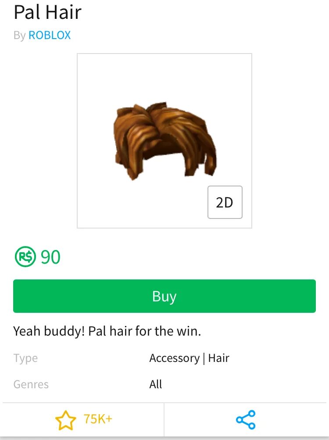
Task: Click the gray "By" text before ROBLOX
Action: pyautogui.click(x=20, y=36)
